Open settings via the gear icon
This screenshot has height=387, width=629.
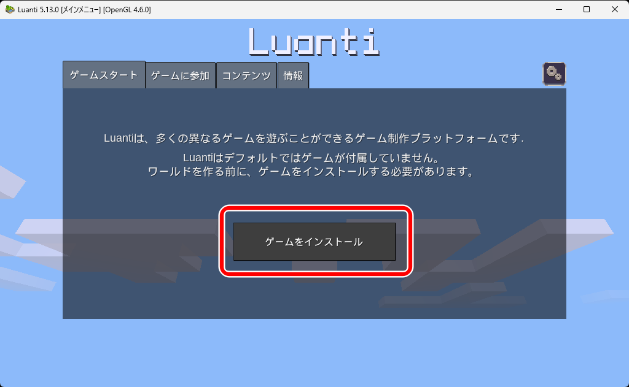(554, 74)
